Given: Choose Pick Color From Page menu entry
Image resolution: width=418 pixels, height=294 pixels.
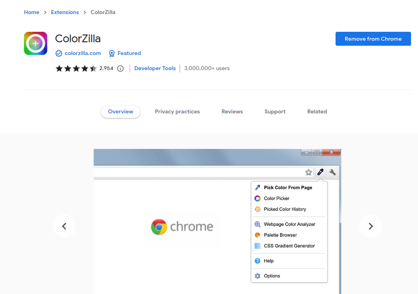Looking at the screenshot, I should 289,188.
